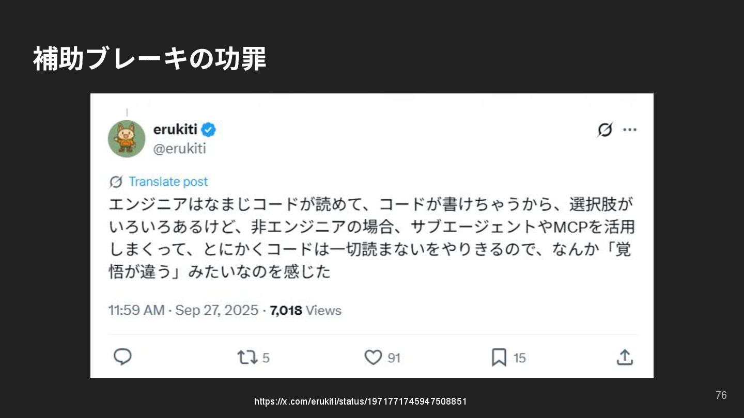Screen dimensions: 744x418
Task: Click the reply speech bubble icon
Action: 122,357
